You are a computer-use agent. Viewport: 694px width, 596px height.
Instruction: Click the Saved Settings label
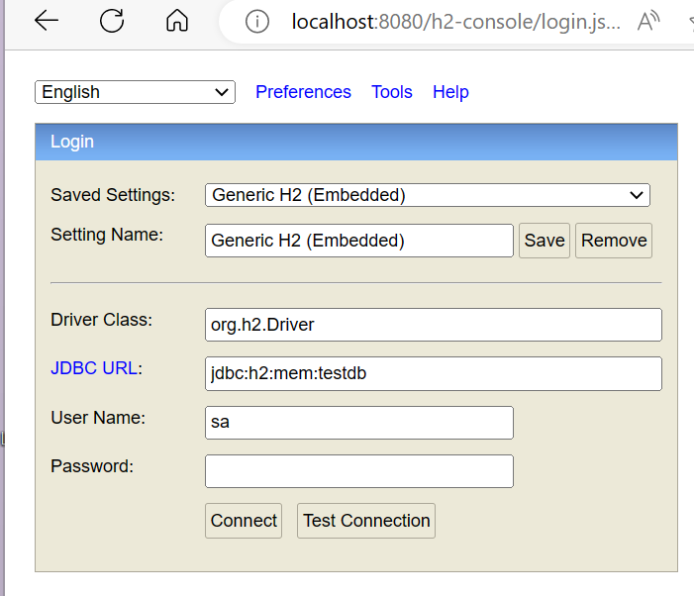coord(113,195)
